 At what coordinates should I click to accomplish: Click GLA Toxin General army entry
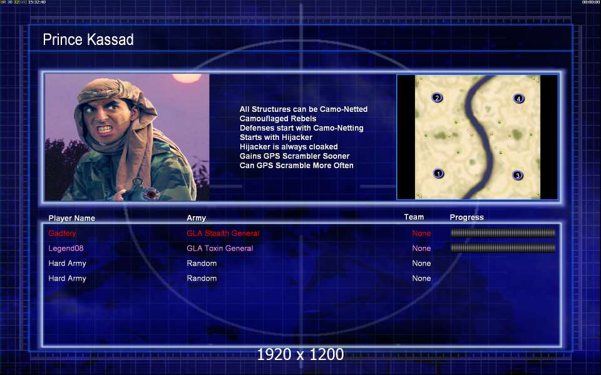click(x=220, y=248)
